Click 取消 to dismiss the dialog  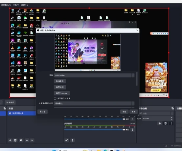(x=134, y=112)
